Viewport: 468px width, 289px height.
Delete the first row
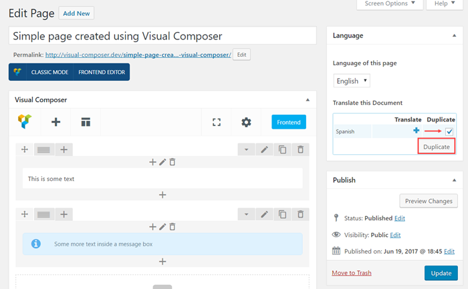click(301, 150)
